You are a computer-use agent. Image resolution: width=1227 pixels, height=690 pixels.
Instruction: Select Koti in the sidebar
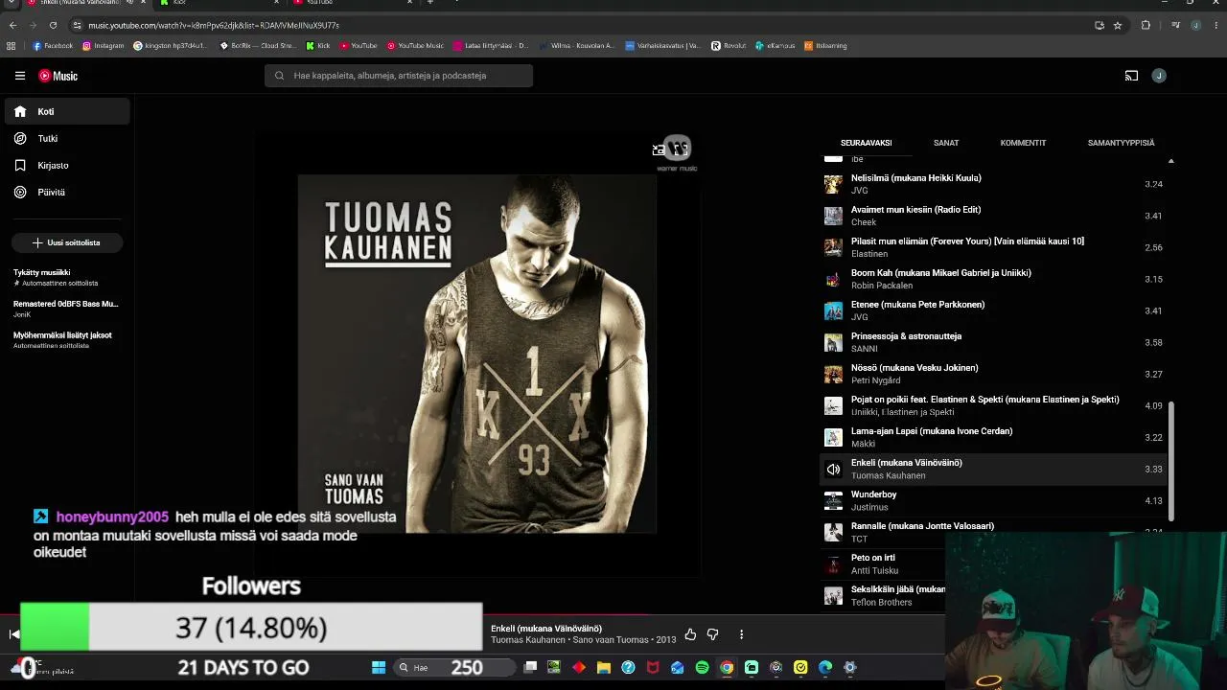click(67, 111)
